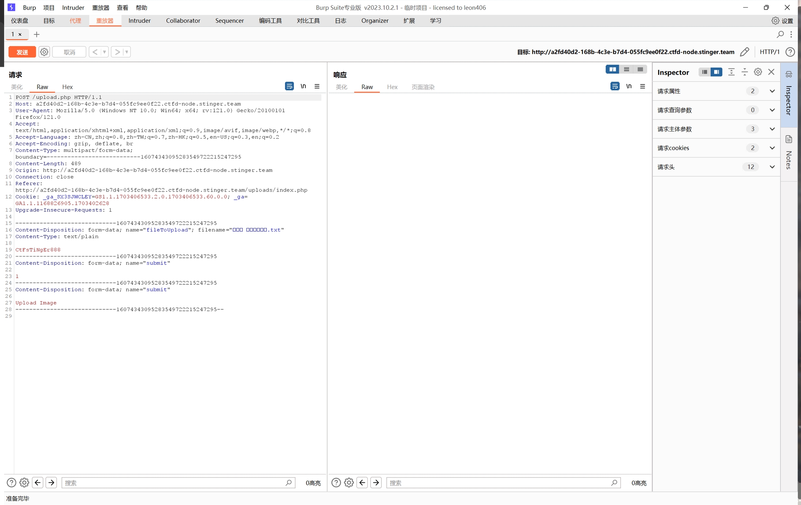Open the Hex tab in the request pane
Image resolution: width=801 pixels, height=505 pixels.
[67, 87]
